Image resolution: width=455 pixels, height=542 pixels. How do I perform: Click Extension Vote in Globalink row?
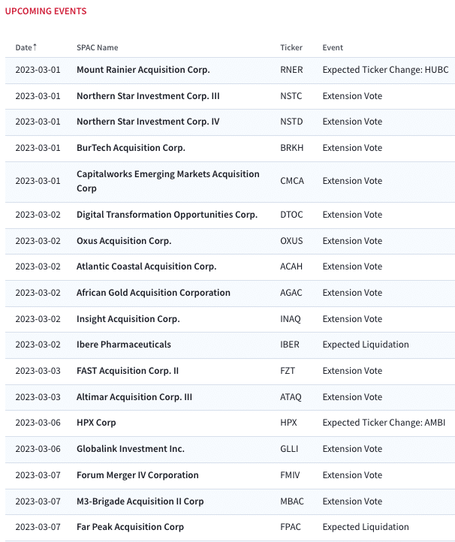(x=352, y=449)
